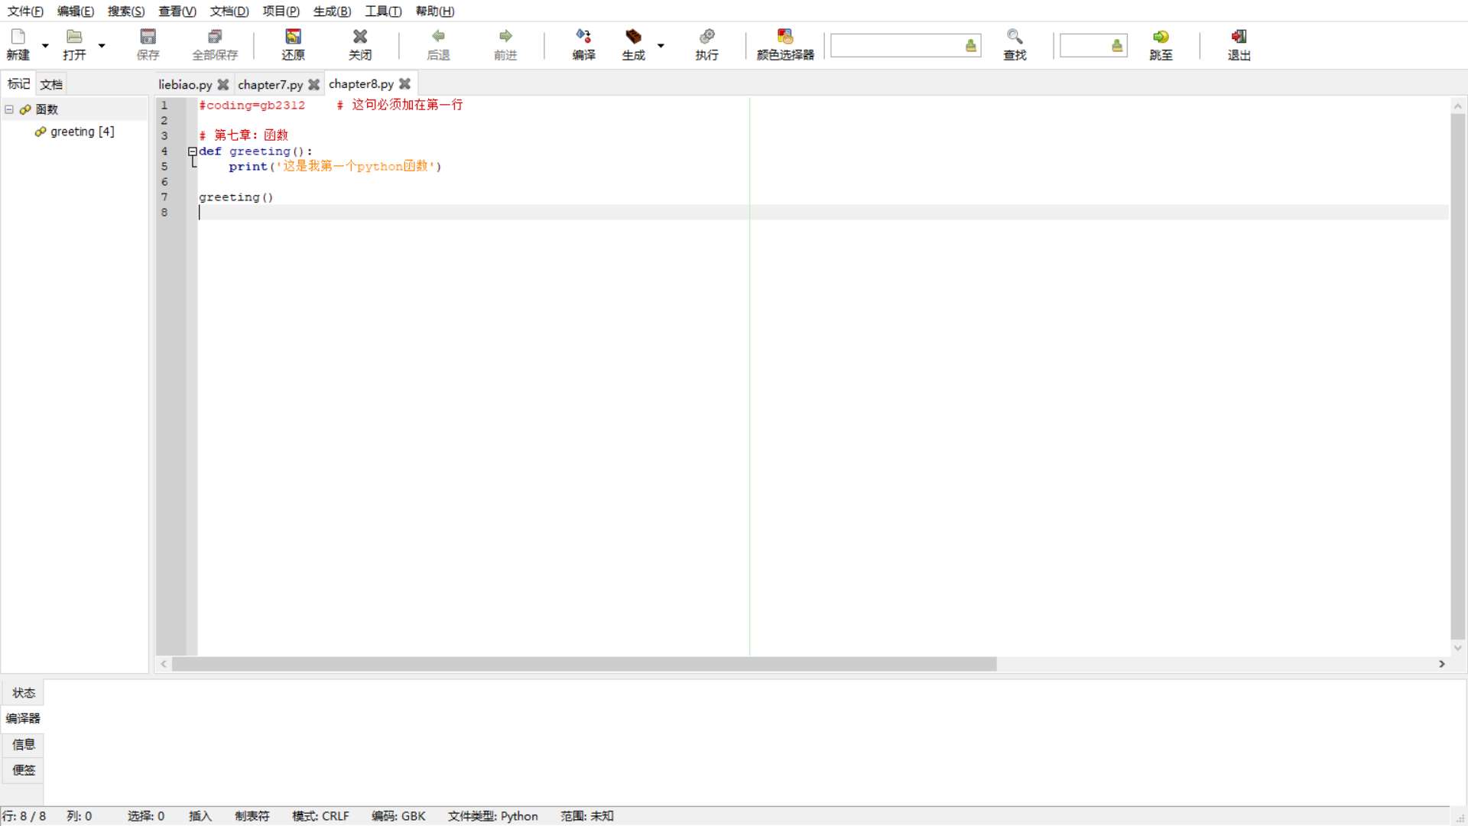Open the dropdown arrow next to 生成
This screenshot has width=1468, height=826.
click(x=661, y=46)
